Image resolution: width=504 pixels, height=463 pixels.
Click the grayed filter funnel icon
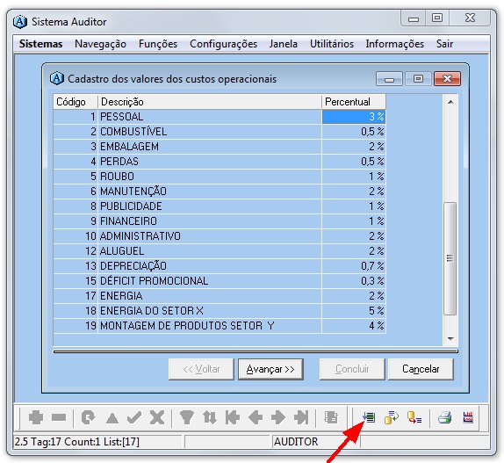[186, 417]
